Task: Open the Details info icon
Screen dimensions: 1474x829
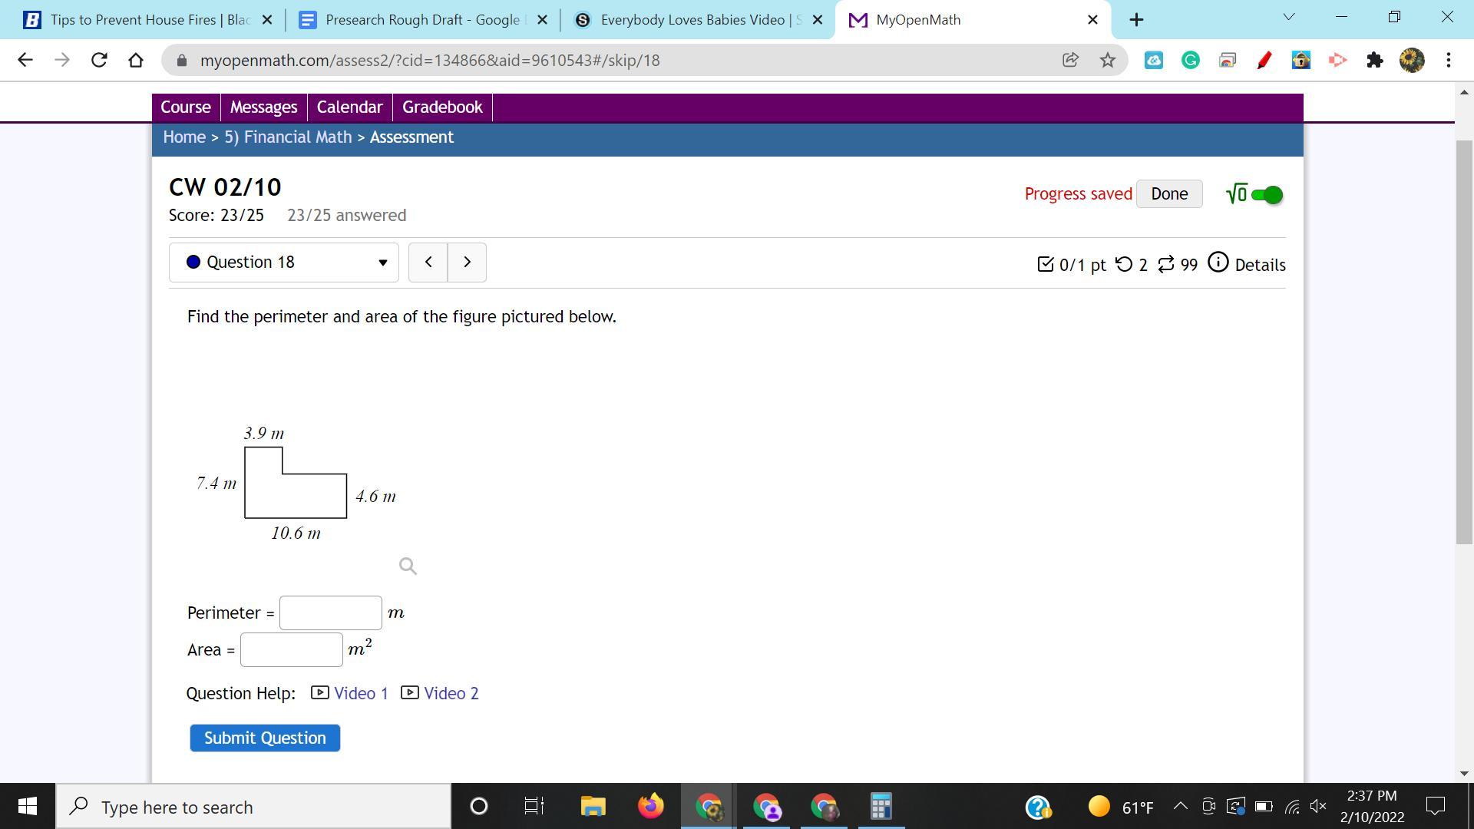Action: (x=1218, y=263)
